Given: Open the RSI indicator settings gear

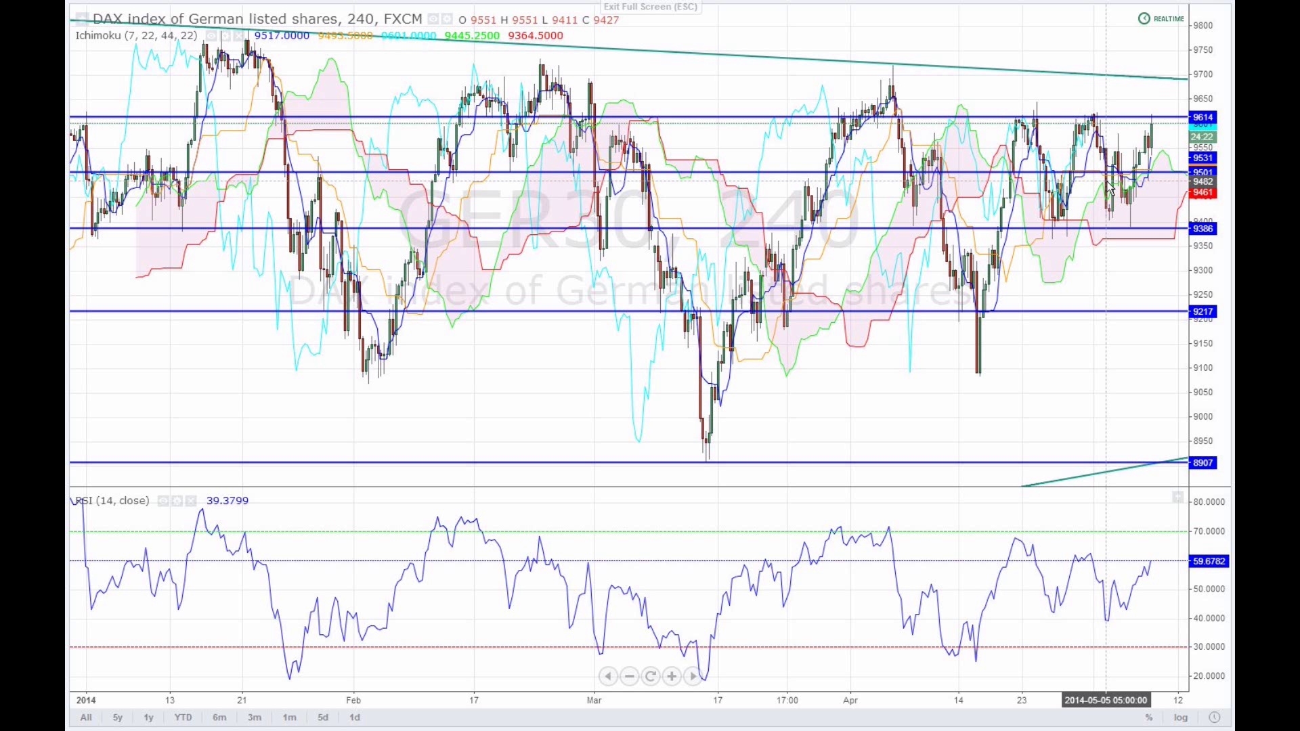Looking at the screenshot, I should [177, 501].
